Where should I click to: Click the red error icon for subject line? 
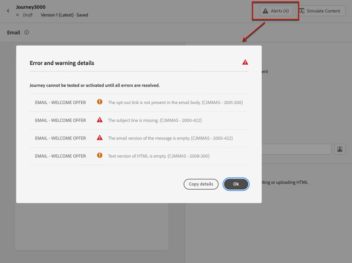pyautogui.click(x=99, y=120)
